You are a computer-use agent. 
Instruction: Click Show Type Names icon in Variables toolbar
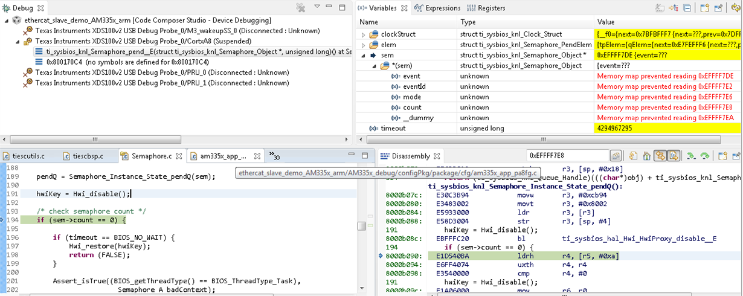pyautogui.click(x=660, y=8)
